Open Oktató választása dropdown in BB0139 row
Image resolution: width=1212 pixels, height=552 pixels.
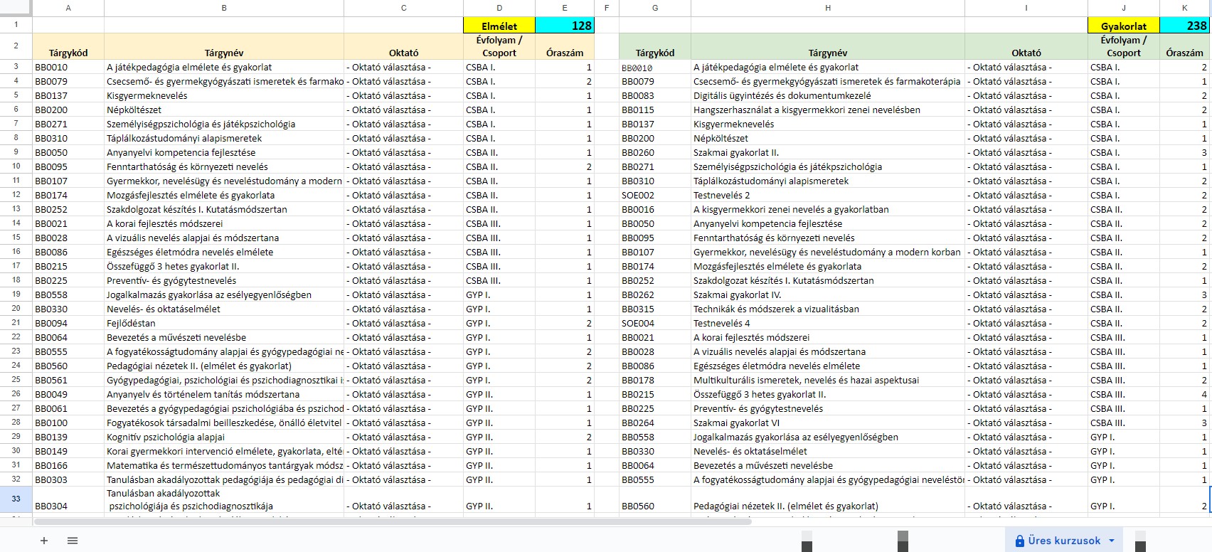tap(404, 437)
